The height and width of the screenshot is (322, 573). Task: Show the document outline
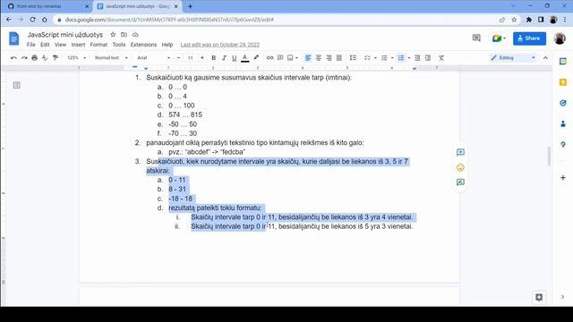pos(16,85)
